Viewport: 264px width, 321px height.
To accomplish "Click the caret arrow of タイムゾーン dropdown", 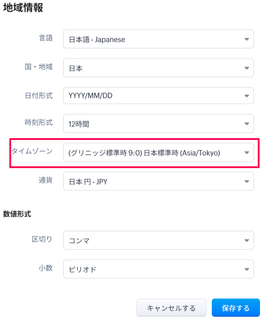I will 247,153.
